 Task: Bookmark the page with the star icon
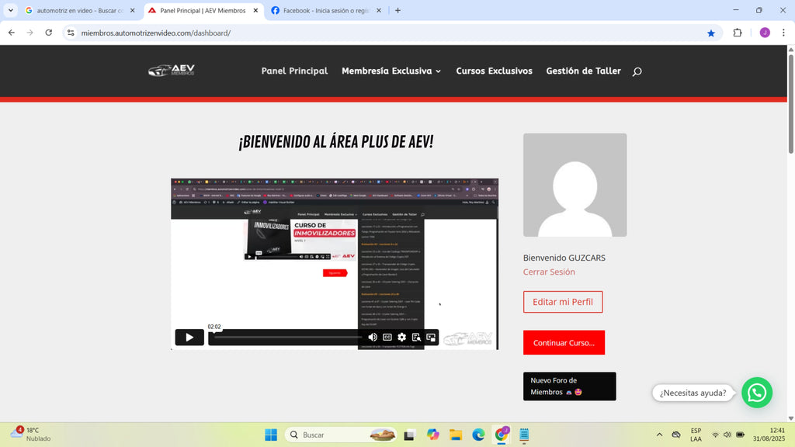coord(711,33)
